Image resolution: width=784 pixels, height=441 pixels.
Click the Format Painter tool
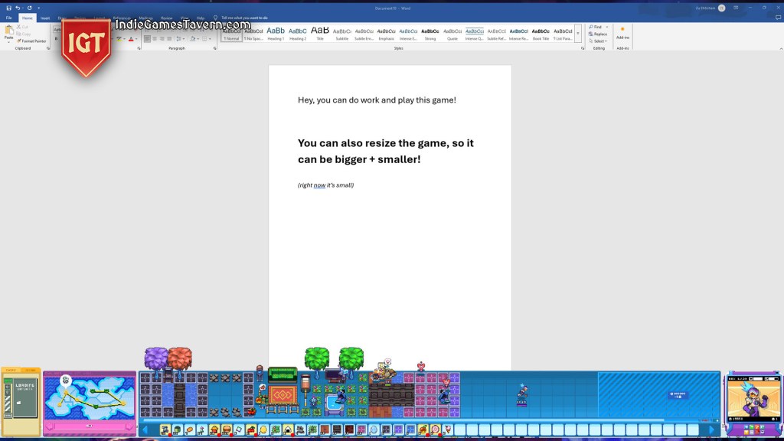coord(33,41)
